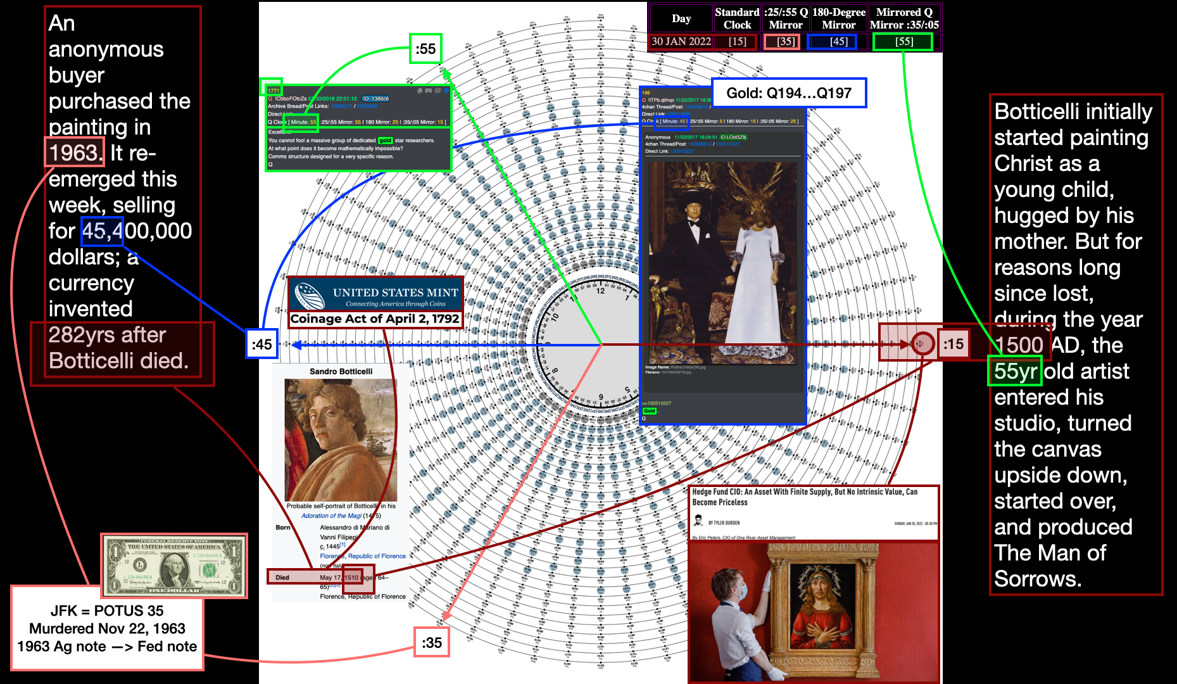Click the [55] table cell

904,41
